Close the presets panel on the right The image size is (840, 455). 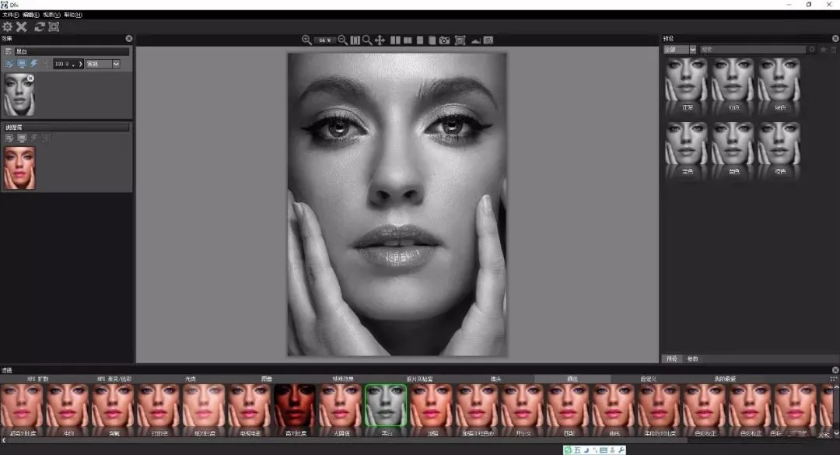tap(835, 39)
